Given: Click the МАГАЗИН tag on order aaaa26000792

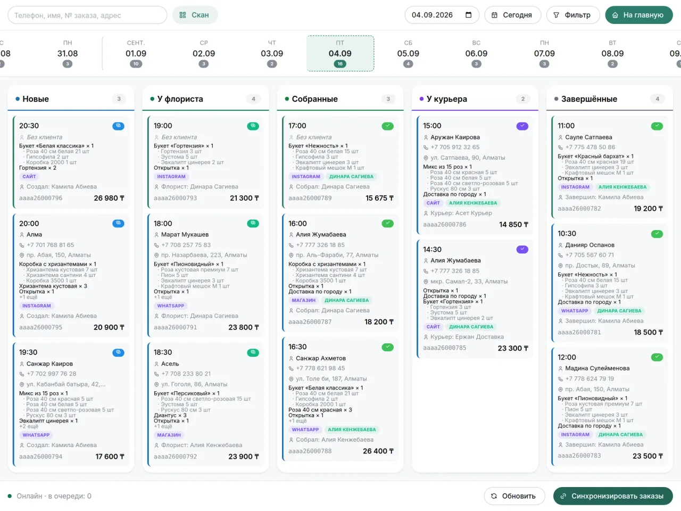Looking at the screenshot, I should click(169, 435).
